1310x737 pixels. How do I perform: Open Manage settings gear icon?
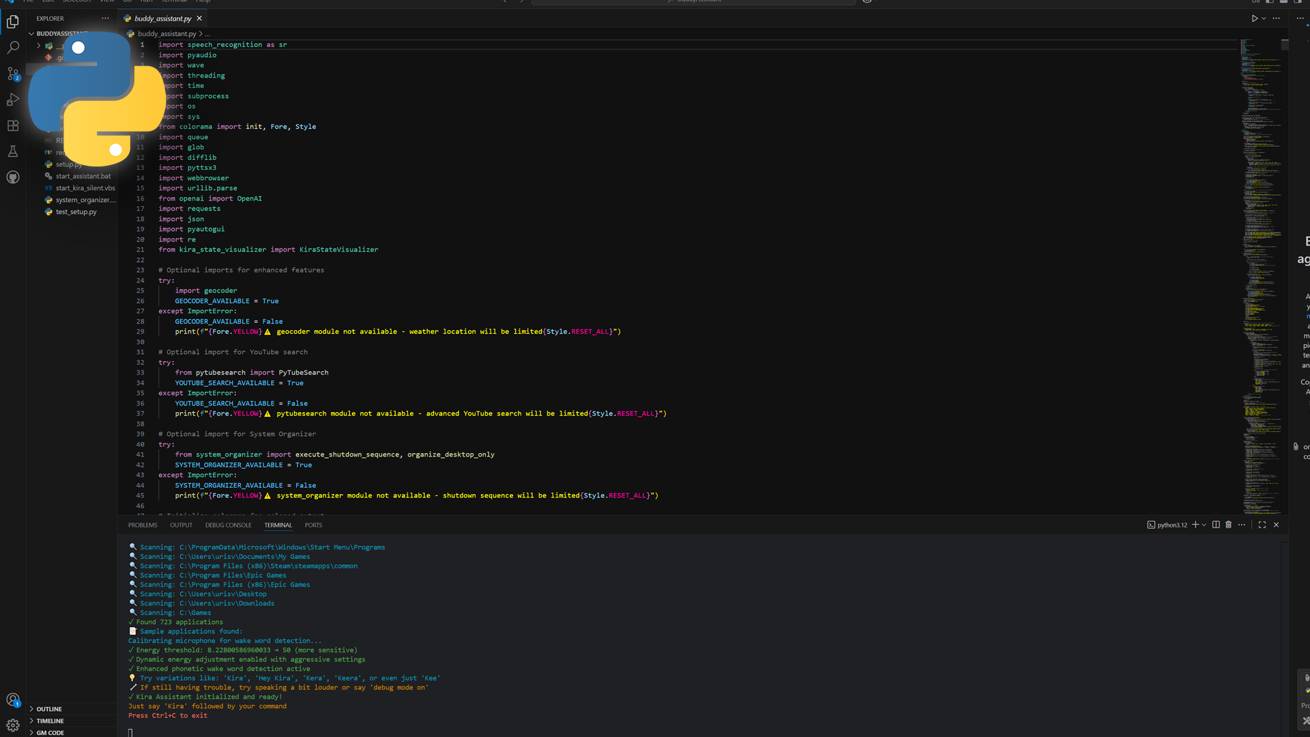13,725
